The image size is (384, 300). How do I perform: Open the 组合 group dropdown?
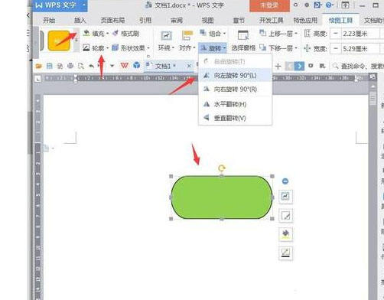[x=213, y=34]
